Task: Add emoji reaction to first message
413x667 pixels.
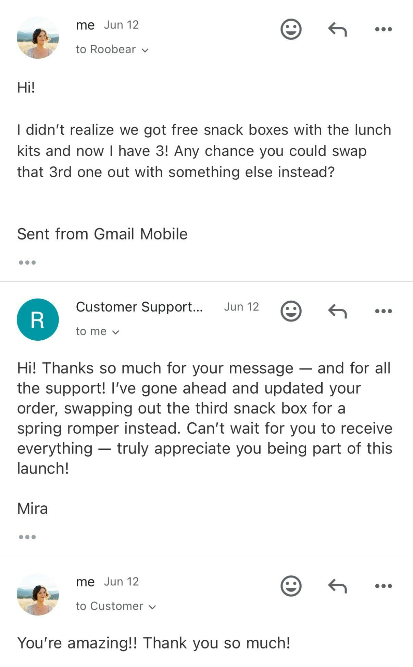Action: (291, 29)
